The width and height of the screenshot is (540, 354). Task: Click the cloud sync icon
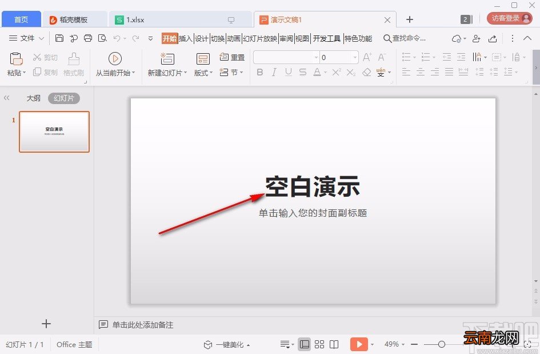[x=457, y=38]
